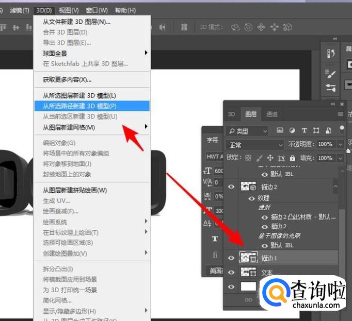The image size is (352, 321).
Task: Open the 正常 blend mode dropdown
Action: (255, 145)
